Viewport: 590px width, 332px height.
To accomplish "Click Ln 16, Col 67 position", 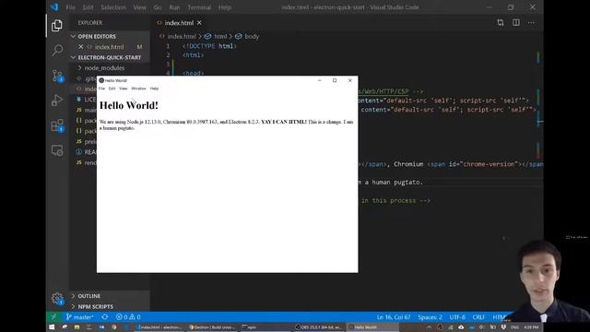I will [x=394, y=317].
